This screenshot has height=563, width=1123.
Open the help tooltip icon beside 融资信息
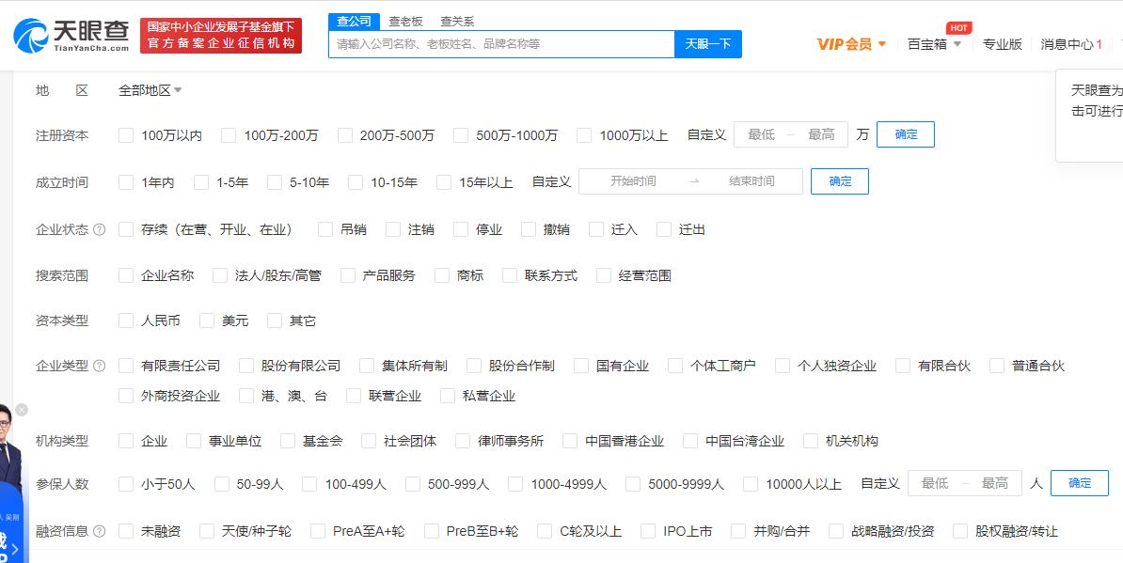[99, 530]
